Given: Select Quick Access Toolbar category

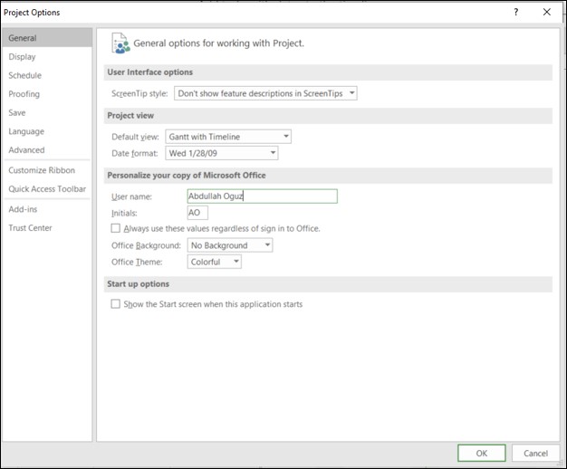Looking at the screenshot, I should point(46,189).
